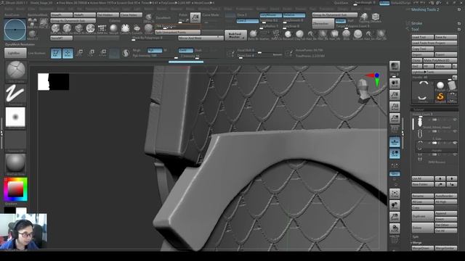
Task: Click the head orientation gizmo
Action: coord(363,90)
